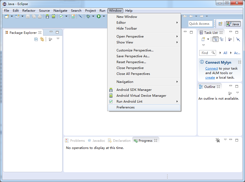Select Preferences in the Window menu
Screen dimensions: 245x182
(x=144, y=107)
